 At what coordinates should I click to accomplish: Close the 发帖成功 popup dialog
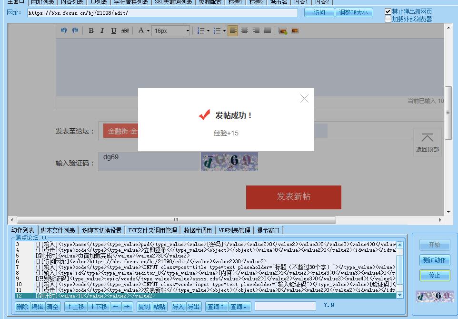coord(304,99)
